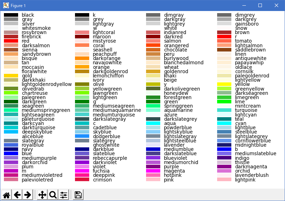Click the 'papayawhip' label
The image size is (285, 201).
249,63
